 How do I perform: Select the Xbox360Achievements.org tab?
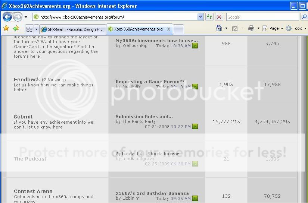(137, 29)
